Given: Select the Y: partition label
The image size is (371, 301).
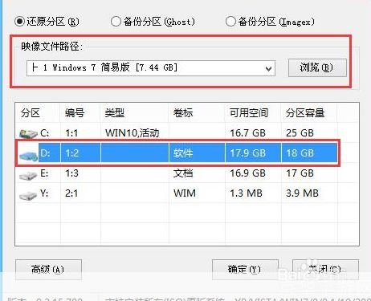Looking at the screenshot, I should (44, 193).
